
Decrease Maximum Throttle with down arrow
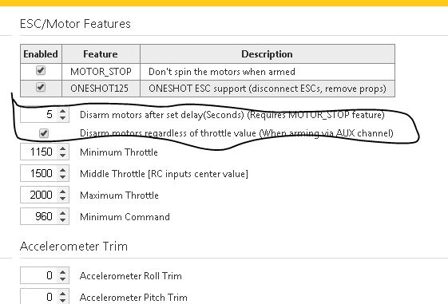(x=62, y=198)
